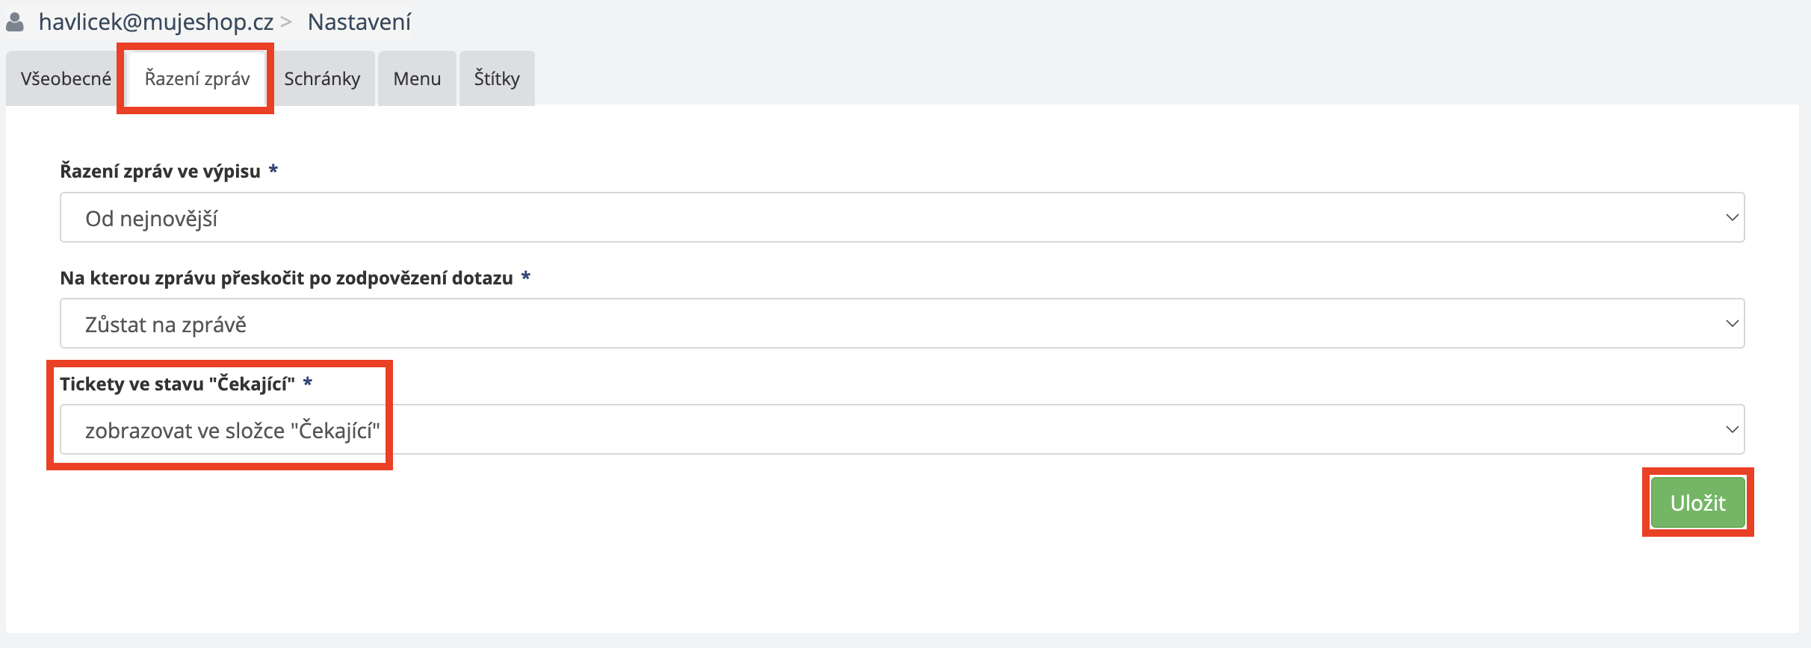
Task: Switch to the Štítky tab
Action: (497, 79)
